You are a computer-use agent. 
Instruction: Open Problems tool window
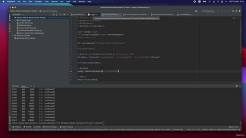[17, 127]
